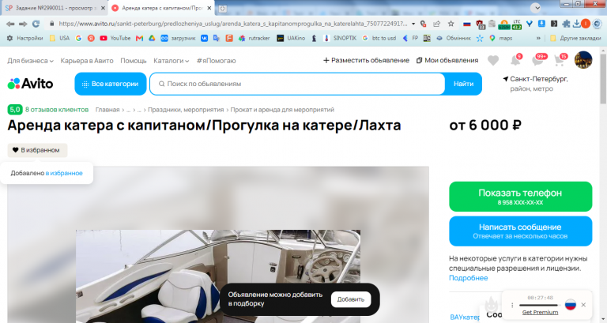Go forward with the browser forward arrow
This screenshot has height=323, width=607.
pos(23,24)
